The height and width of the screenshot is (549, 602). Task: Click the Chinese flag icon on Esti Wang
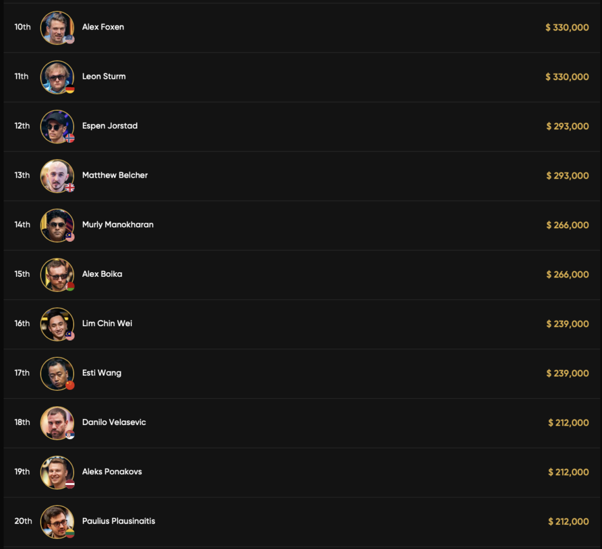[x=70, y=385]
